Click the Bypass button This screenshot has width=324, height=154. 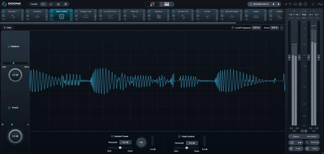point(296,136)
